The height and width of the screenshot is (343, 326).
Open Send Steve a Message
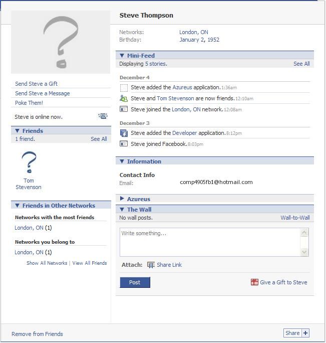pos(43,93)
